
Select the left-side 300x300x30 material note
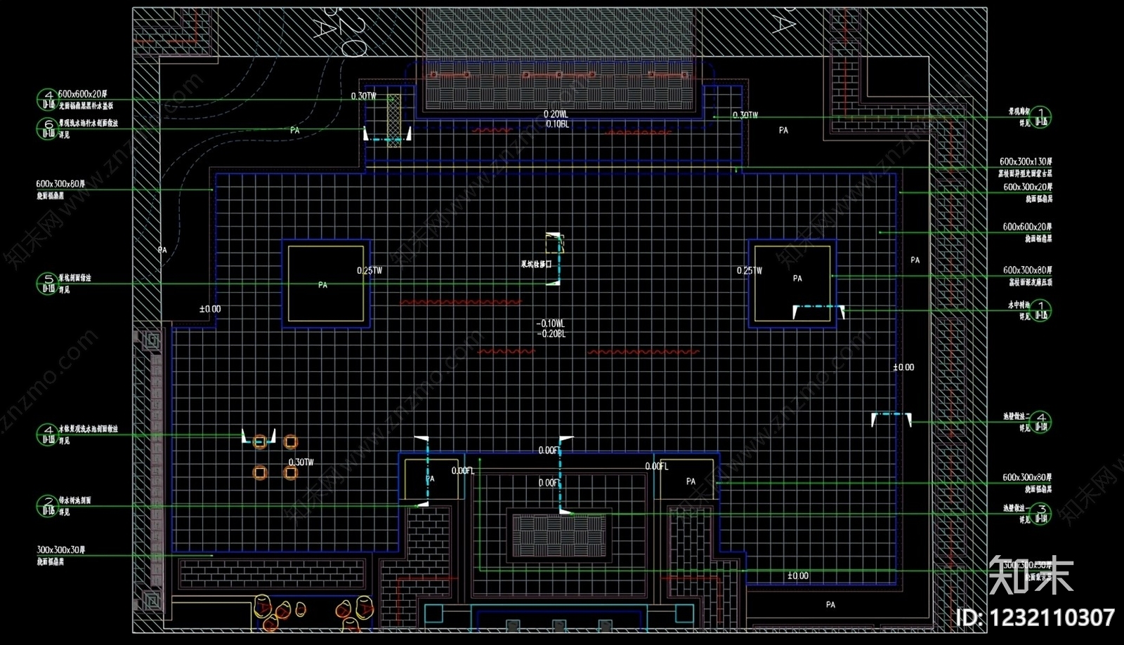[60, 550]
